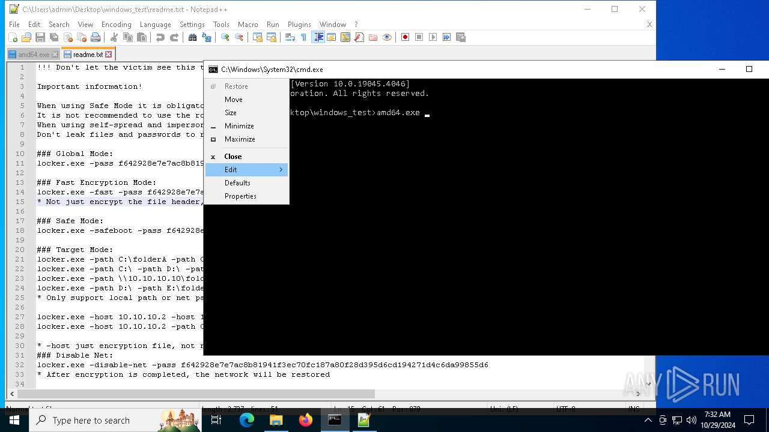Click the Paste toolbar icon
The image size is (769, 432).
pos(142,37)
